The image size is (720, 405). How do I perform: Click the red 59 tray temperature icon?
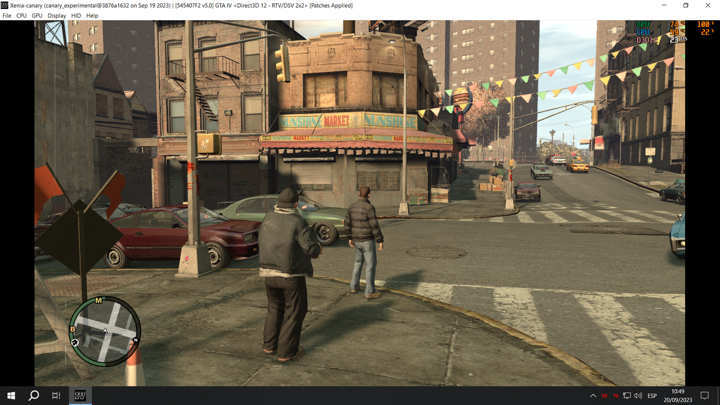pos(604,396)
